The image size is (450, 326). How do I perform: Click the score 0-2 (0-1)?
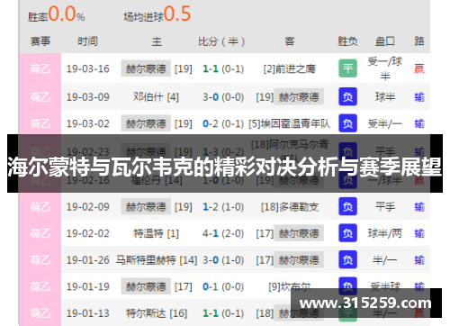pyautogui.click(x=223, y=123)
